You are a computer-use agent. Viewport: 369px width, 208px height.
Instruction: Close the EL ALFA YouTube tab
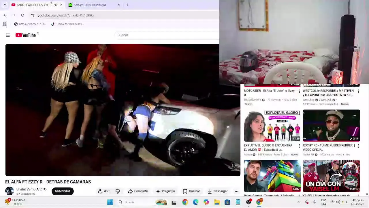click(61, 5)
